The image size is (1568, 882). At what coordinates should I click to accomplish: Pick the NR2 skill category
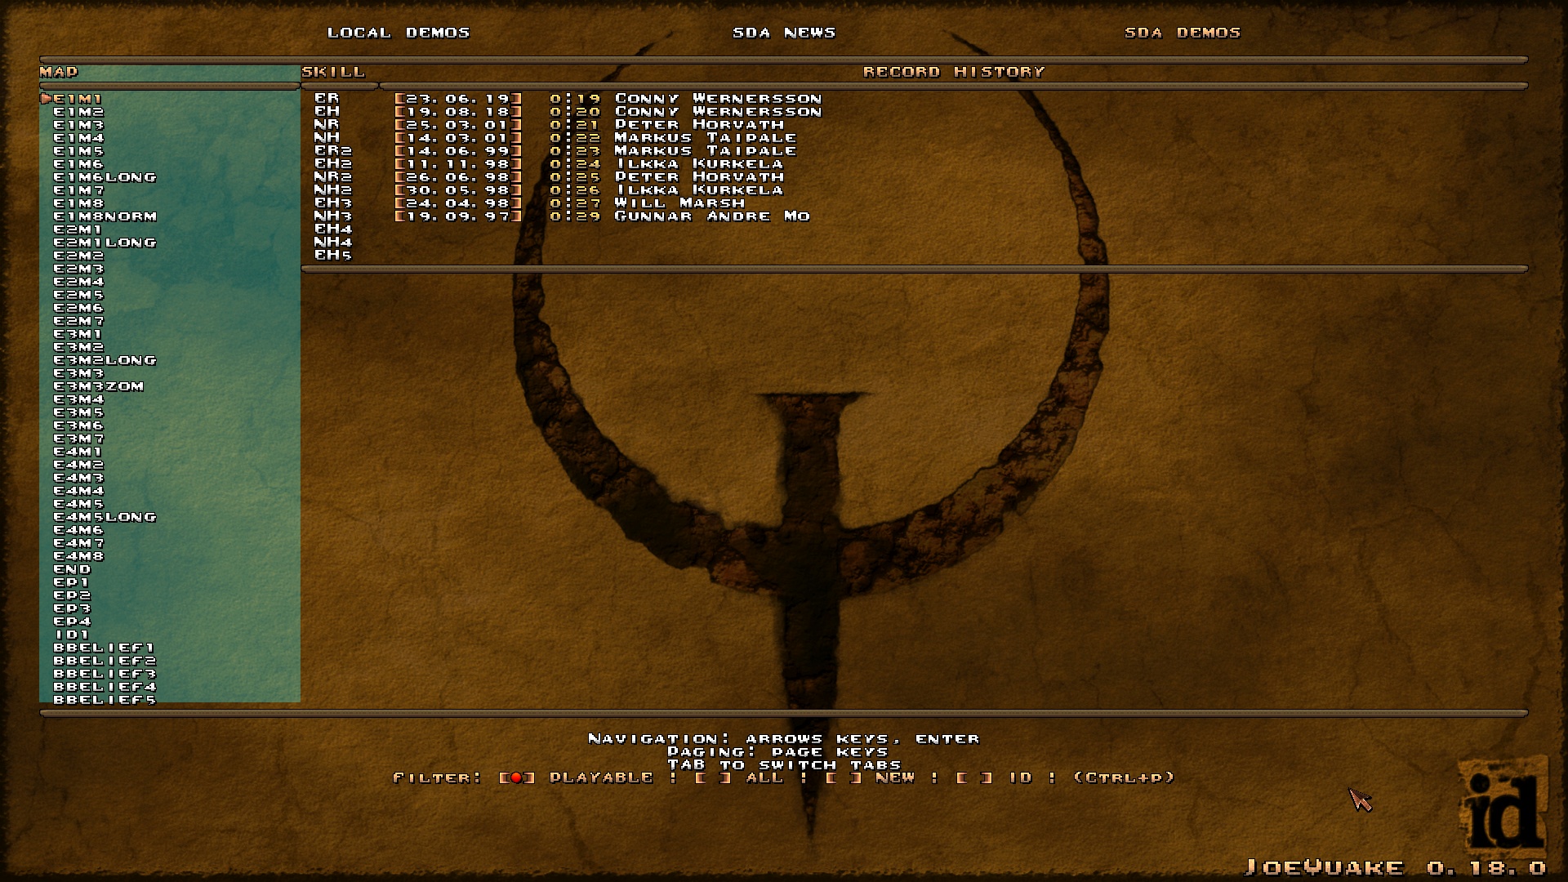pos(333,176)
